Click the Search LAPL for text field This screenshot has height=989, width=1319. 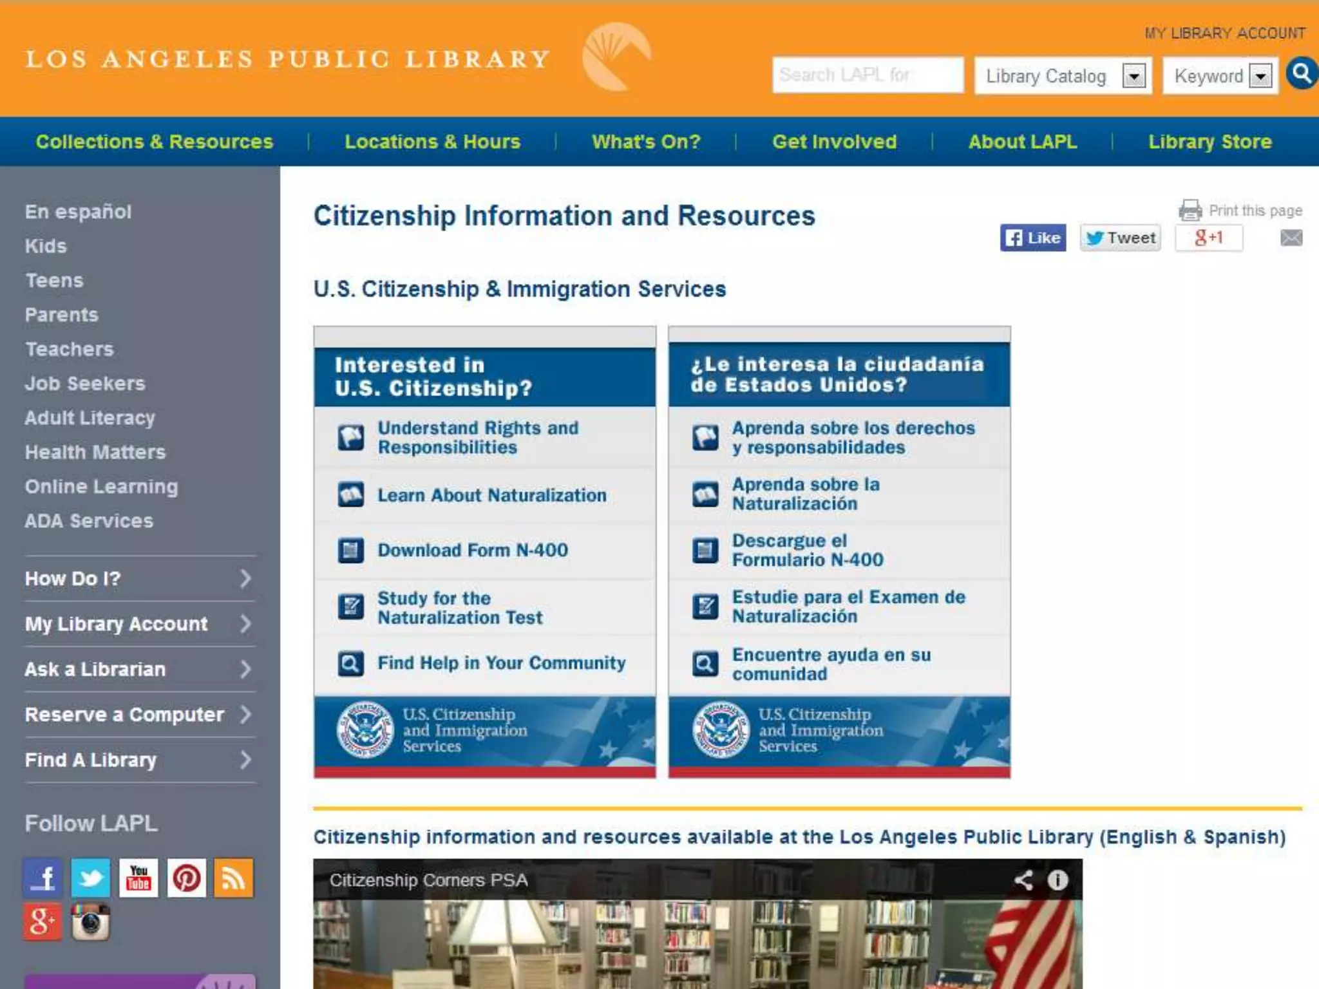tap(867, 75)
